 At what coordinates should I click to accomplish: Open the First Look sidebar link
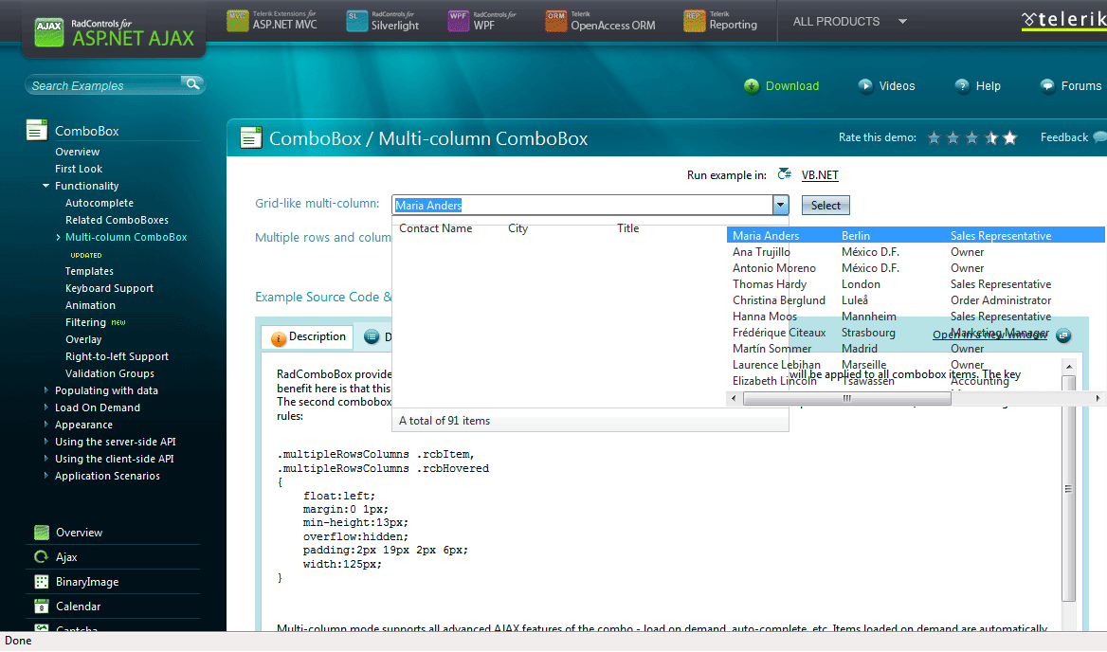point(79,169)
